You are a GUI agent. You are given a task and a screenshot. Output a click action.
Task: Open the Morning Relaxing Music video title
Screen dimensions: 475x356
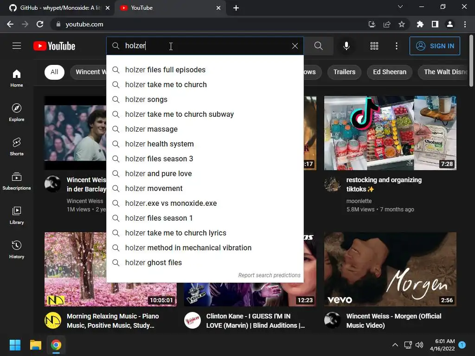[113, 321]
